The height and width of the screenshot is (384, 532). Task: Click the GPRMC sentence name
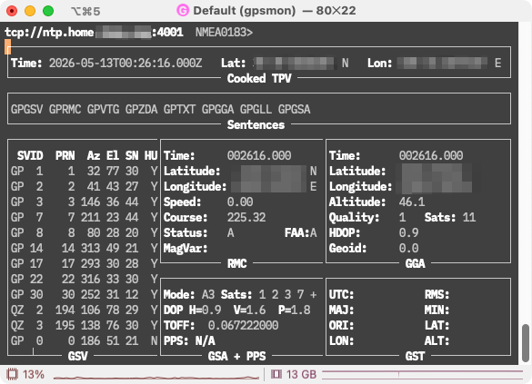(x=65, y=109)
